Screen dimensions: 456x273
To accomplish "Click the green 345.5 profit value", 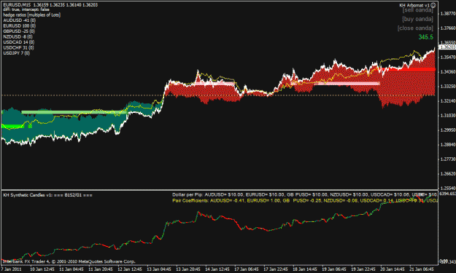I will 426,37.
